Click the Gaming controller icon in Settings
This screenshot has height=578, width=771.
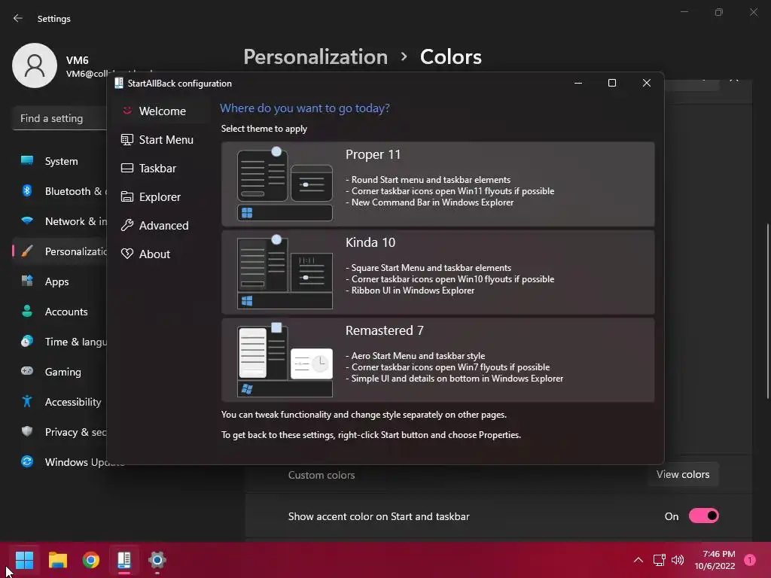(27, 371)
